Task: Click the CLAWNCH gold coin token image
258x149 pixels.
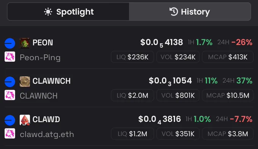Action: click(25, 82)
